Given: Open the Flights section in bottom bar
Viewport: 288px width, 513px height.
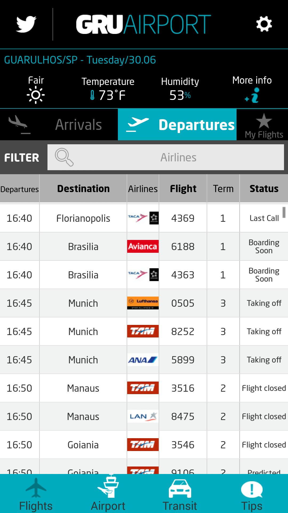Looking at the screenshot, I should pyautogui.click(x=36, y=494).
